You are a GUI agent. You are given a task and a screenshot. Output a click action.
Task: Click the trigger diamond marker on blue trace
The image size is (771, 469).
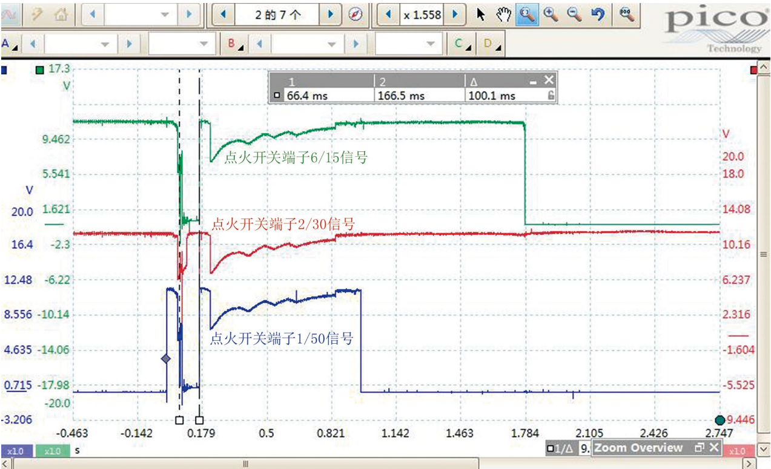166,359
